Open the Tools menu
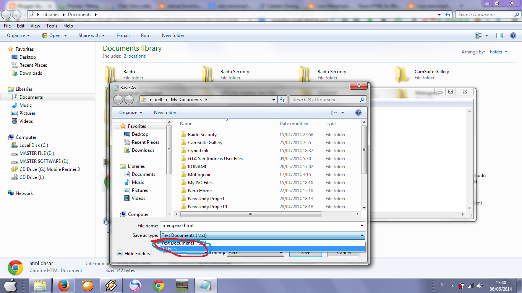The width and height of the screenshot is (522, 293). pyautogui.click(x=52, y=26)
